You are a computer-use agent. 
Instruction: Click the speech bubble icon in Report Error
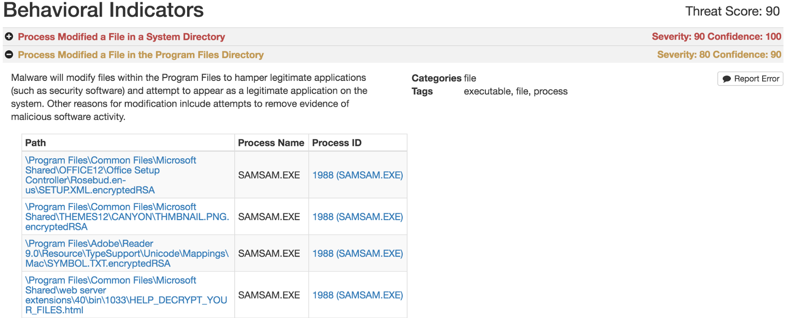coord(727,79)
